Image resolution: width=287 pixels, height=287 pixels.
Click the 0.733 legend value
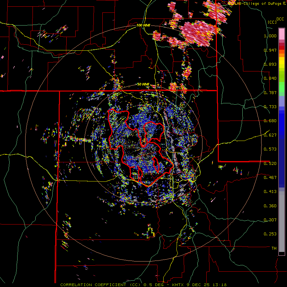click(270, 107)
